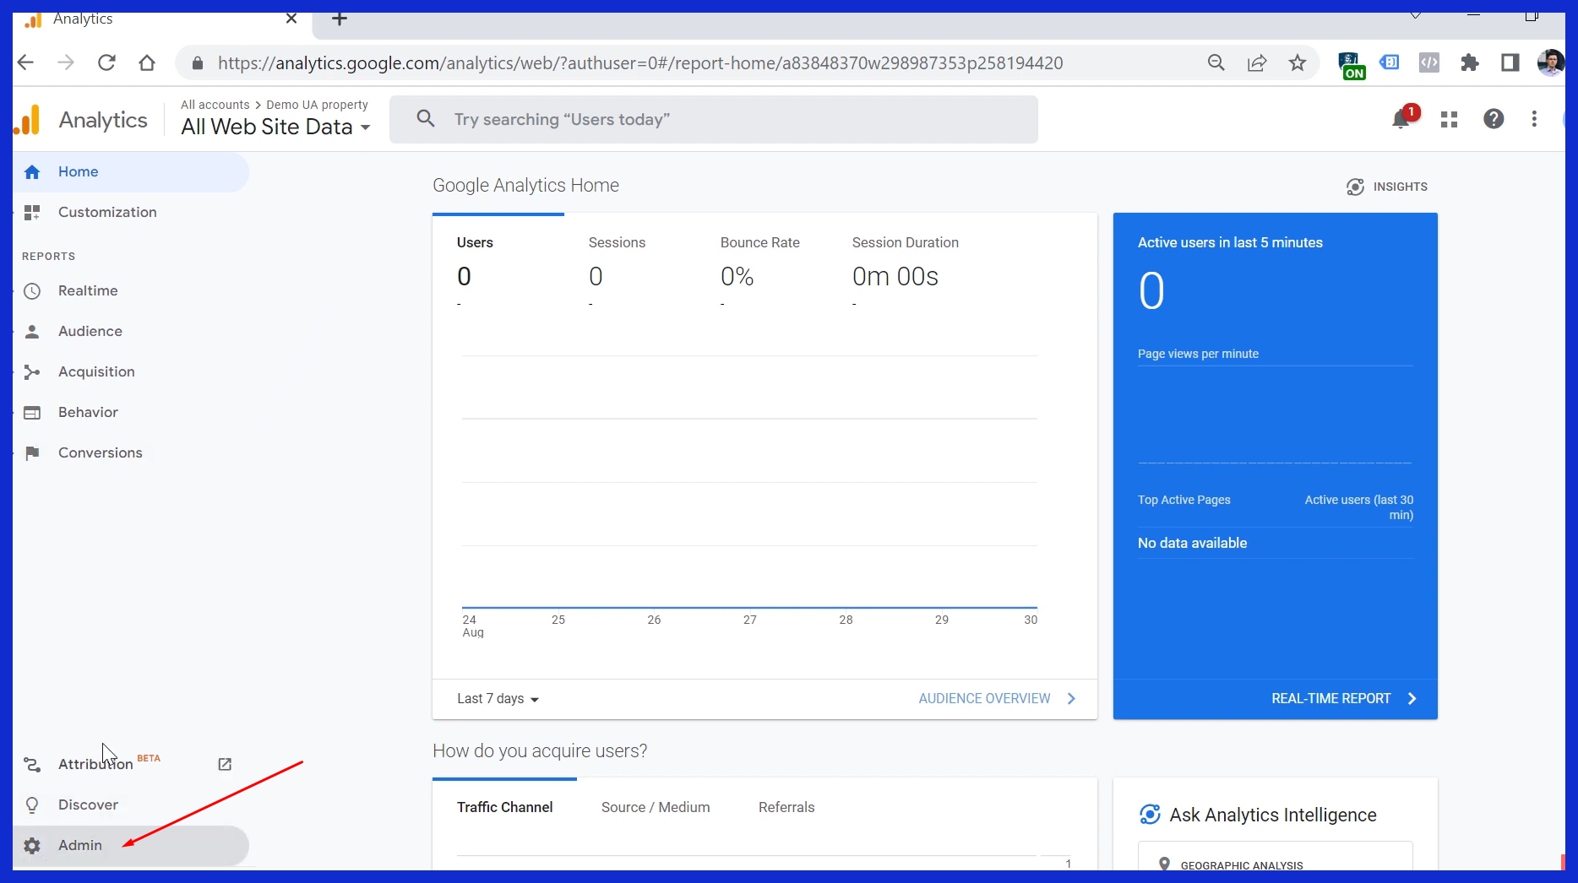Image resolution: width=1578 pixels, height=883 pixels.
Task: Open the Home sidebar item
Action: point(131,172)
